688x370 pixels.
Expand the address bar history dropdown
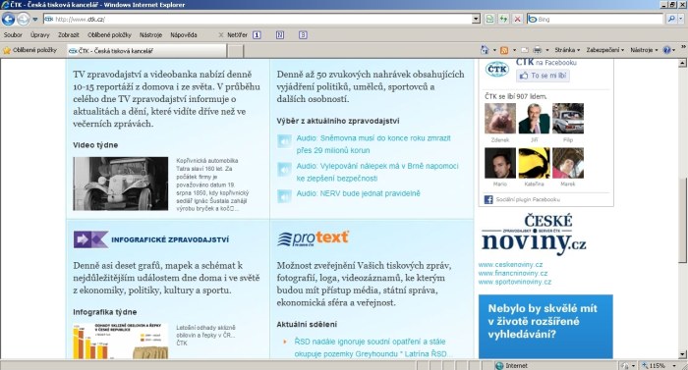click(x=477, y=20)
